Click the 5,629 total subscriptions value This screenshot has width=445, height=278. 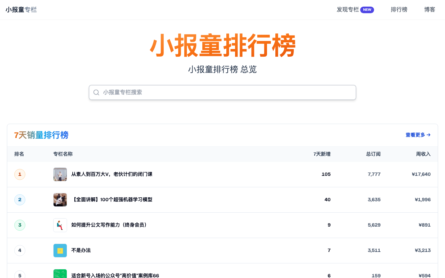click(x=374, y=225)
